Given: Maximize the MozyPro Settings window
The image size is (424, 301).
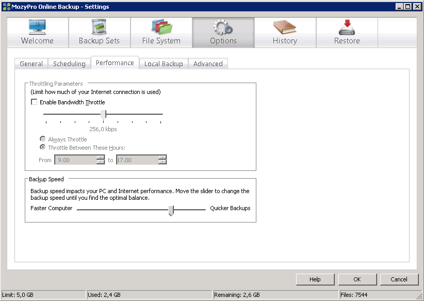Looking at the screenshot, I should pyautogui.click(x=408, y=7).
